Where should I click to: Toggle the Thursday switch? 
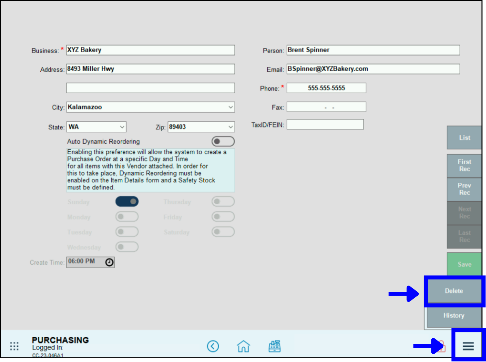[223, 202]
